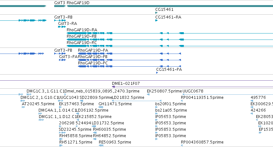Click the RhoGAP19D gene label
The height and width of the screenshot is (147, 273).
(x=78, y=3)
